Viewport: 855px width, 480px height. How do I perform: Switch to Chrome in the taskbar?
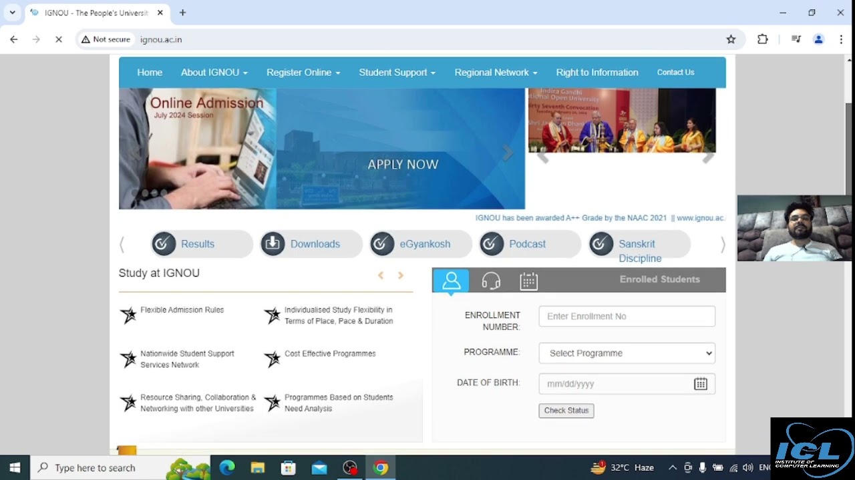pos(381,467)
